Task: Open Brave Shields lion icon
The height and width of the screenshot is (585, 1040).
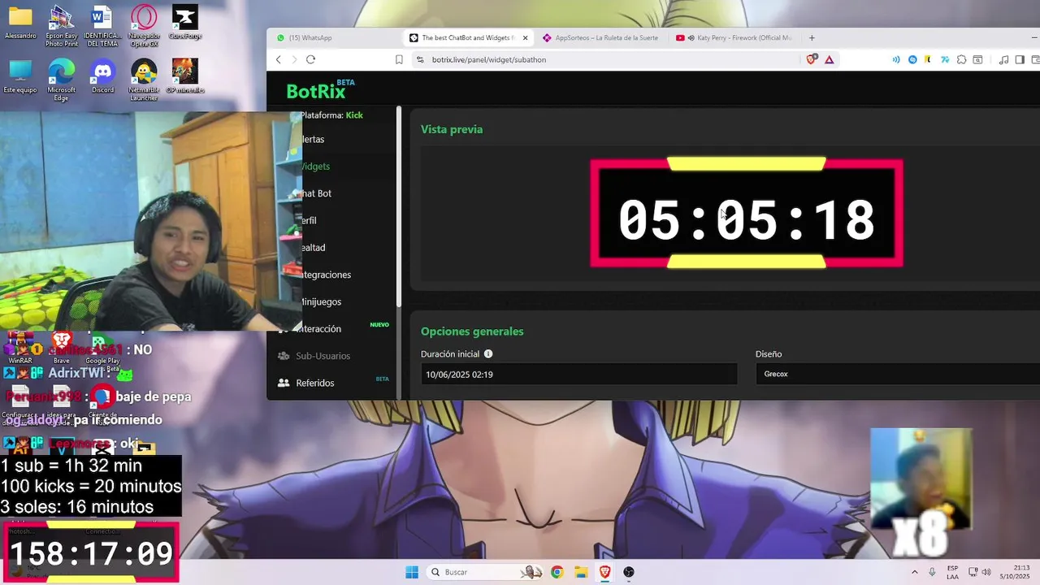Action: pos(812,59)
